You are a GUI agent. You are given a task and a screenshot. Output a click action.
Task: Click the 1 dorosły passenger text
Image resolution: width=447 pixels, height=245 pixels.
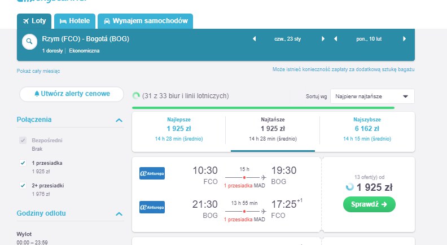pos(52,51)
